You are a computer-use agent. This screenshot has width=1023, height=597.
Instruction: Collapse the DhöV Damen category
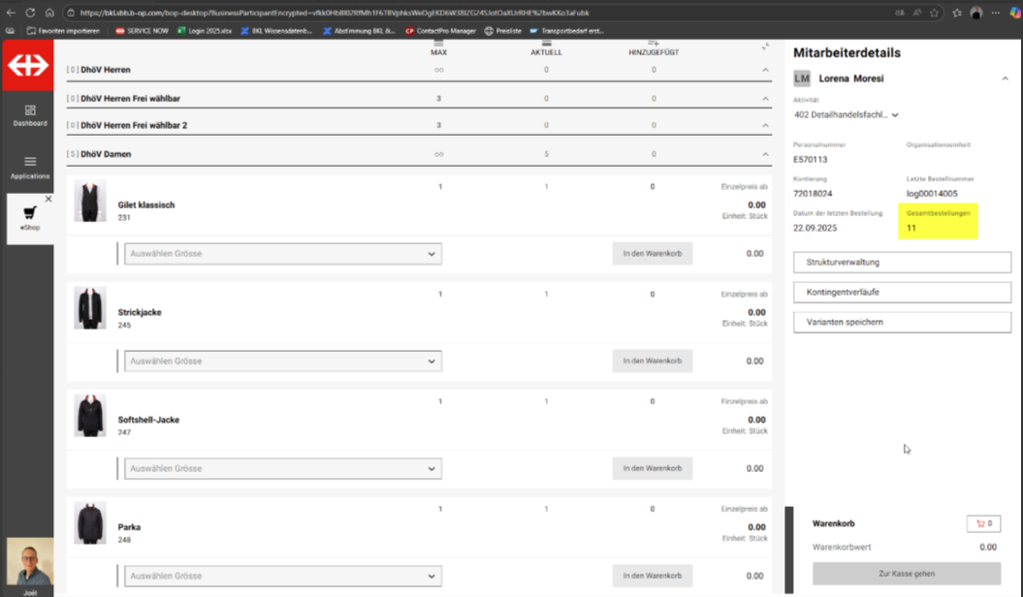(x=765, y=154)
